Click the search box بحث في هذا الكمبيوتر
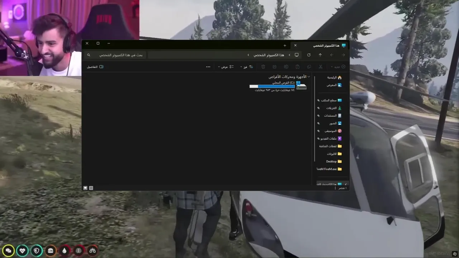This screenshot has width=459, height=258. [116, 55]
